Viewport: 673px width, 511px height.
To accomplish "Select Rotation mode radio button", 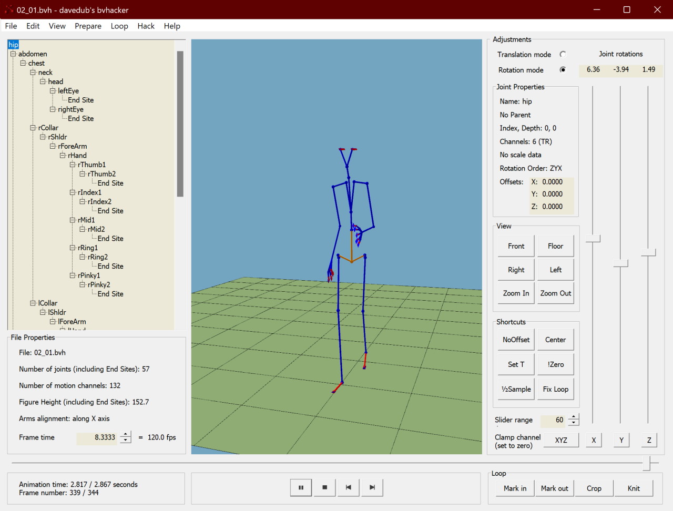I will 563,70.
